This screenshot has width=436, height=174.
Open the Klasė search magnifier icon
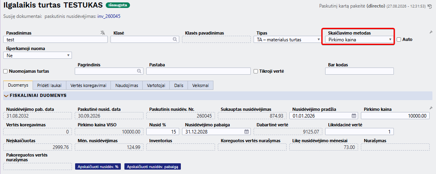(x=175, y=39)
